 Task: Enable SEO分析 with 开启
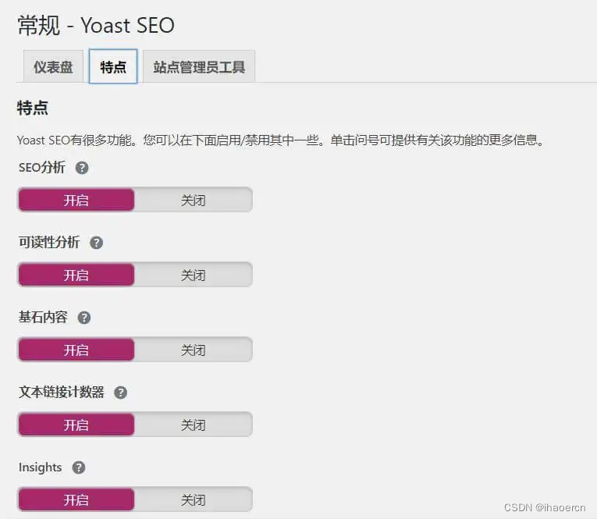76,200
